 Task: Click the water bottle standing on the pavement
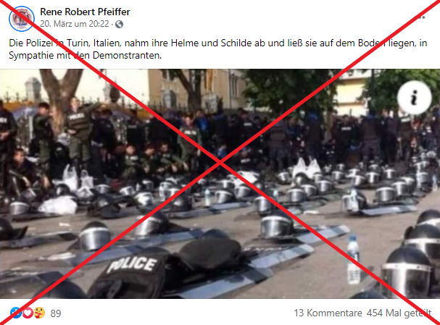pos(353,259)
